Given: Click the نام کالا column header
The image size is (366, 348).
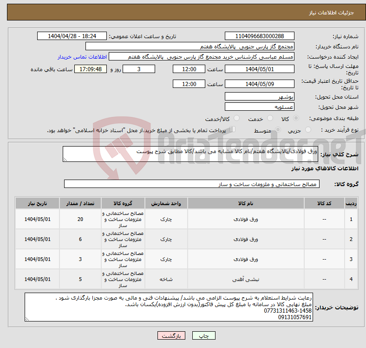Looking at the screenshot, I should 246,203.
